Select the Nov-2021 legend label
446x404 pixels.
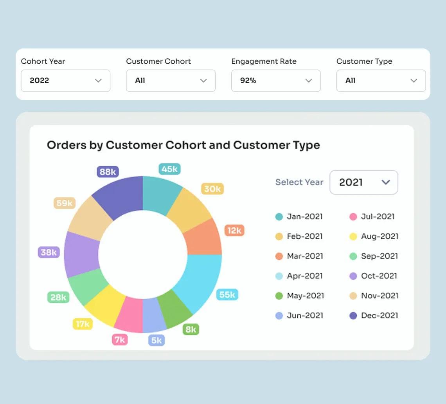click(380, 296)
